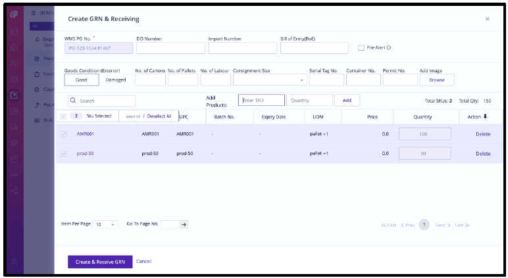
Task: Click Deselect All
Action: click(159, 116)
